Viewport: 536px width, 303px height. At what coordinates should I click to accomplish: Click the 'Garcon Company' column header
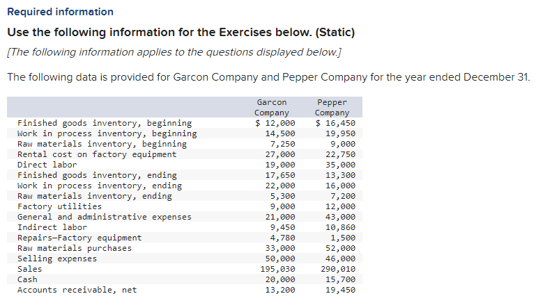click(x=272, y=107)
